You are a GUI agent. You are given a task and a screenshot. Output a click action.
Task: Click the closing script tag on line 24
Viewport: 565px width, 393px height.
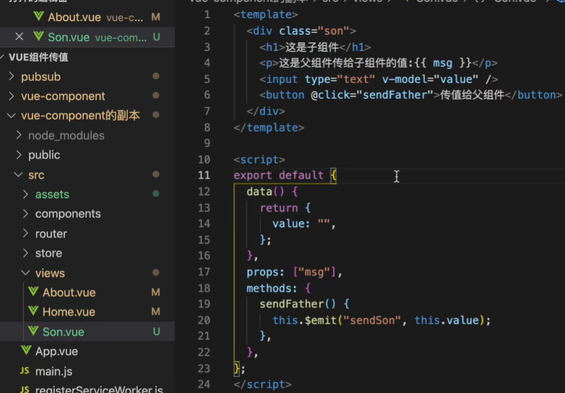tap(262, 385)
